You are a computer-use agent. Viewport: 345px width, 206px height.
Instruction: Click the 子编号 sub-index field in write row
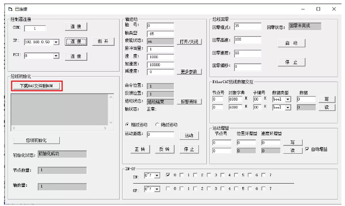click(257, 99)
